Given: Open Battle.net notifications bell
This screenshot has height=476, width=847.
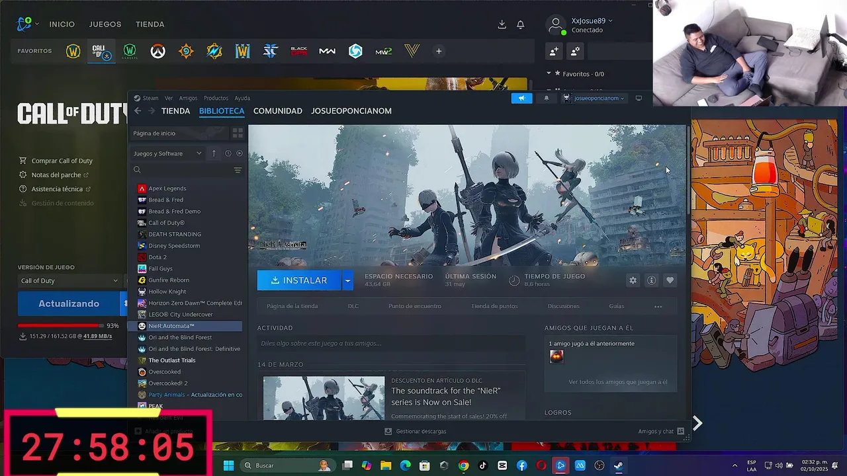Looking at the screenshot, I should coord(521,24).
